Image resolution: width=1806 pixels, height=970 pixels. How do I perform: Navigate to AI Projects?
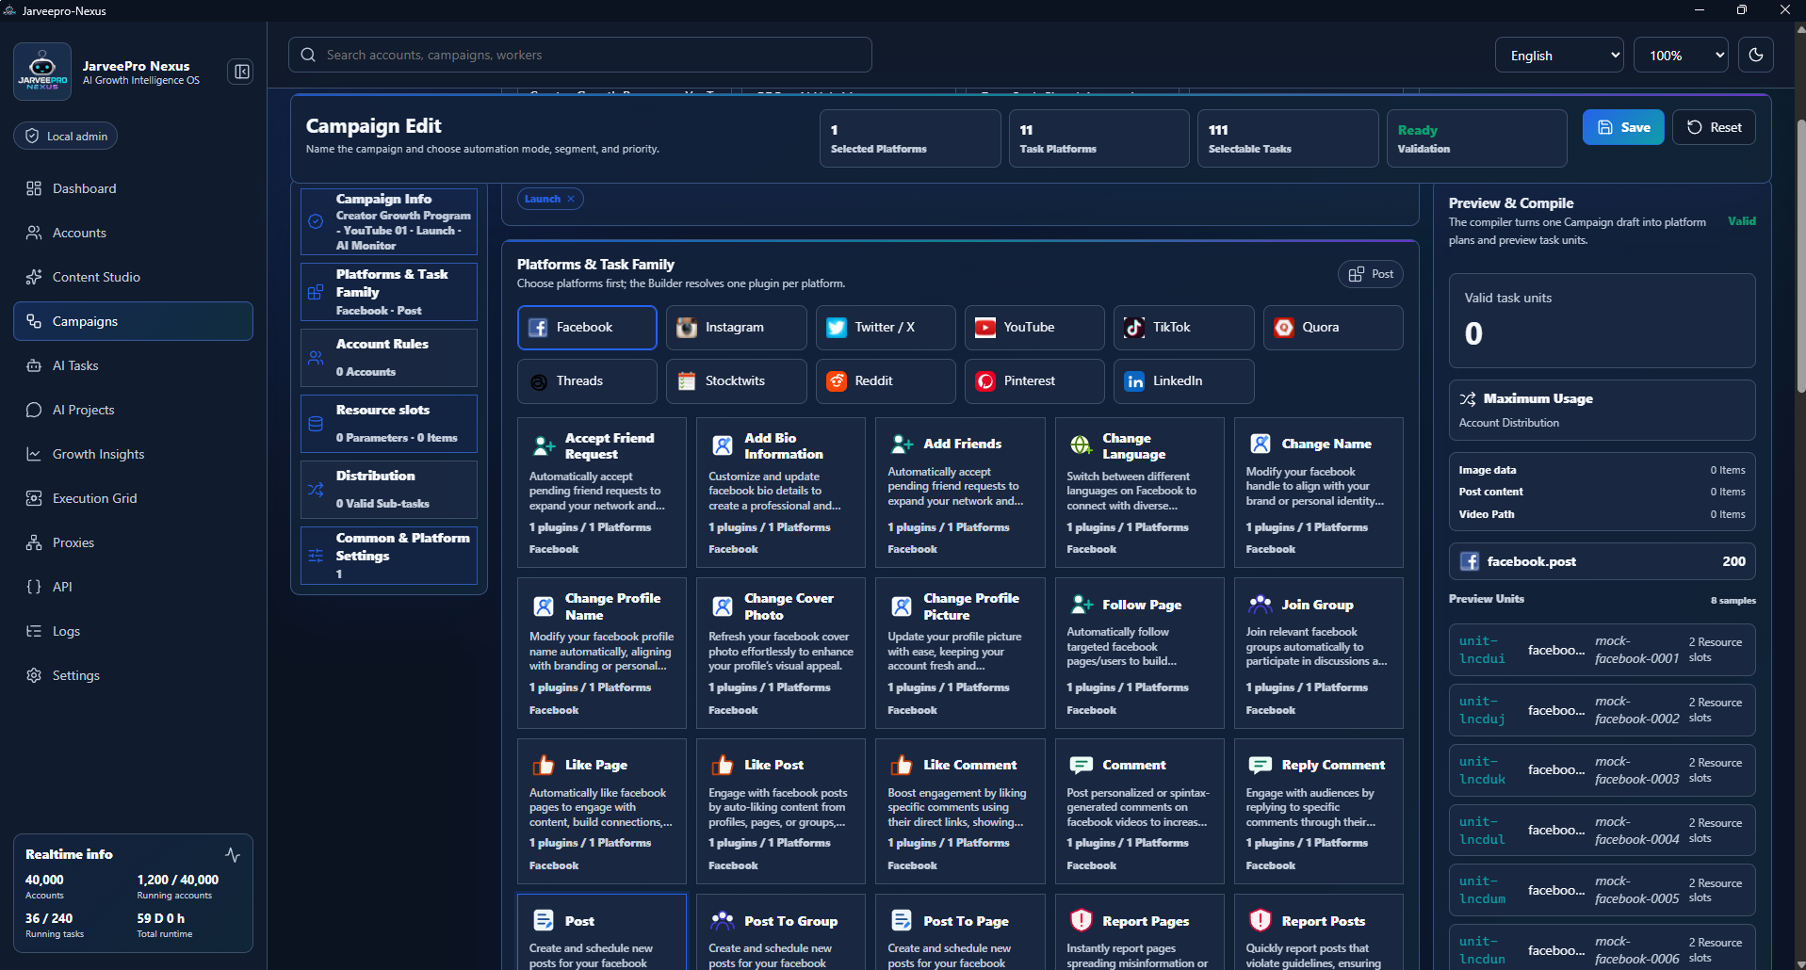tap(133, 410)
